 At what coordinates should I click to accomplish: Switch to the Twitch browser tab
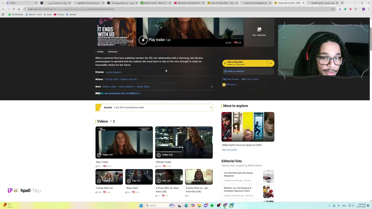[x=22, y=3]
